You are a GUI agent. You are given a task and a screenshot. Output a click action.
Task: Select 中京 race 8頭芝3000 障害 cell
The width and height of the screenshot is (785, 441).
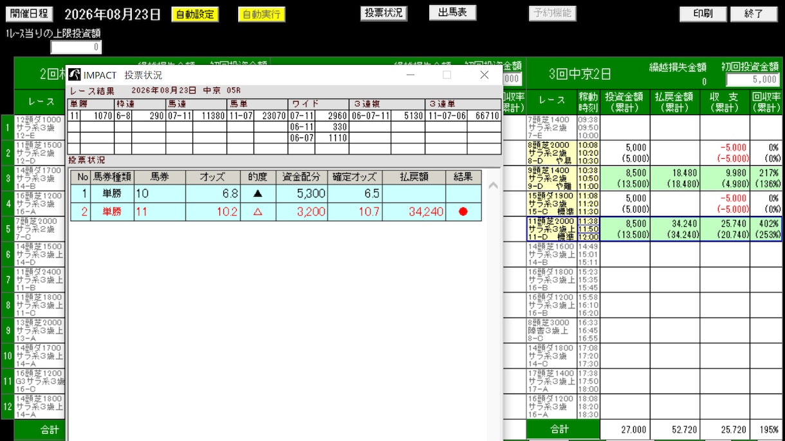pyautogui.click(x=551, y=330)
